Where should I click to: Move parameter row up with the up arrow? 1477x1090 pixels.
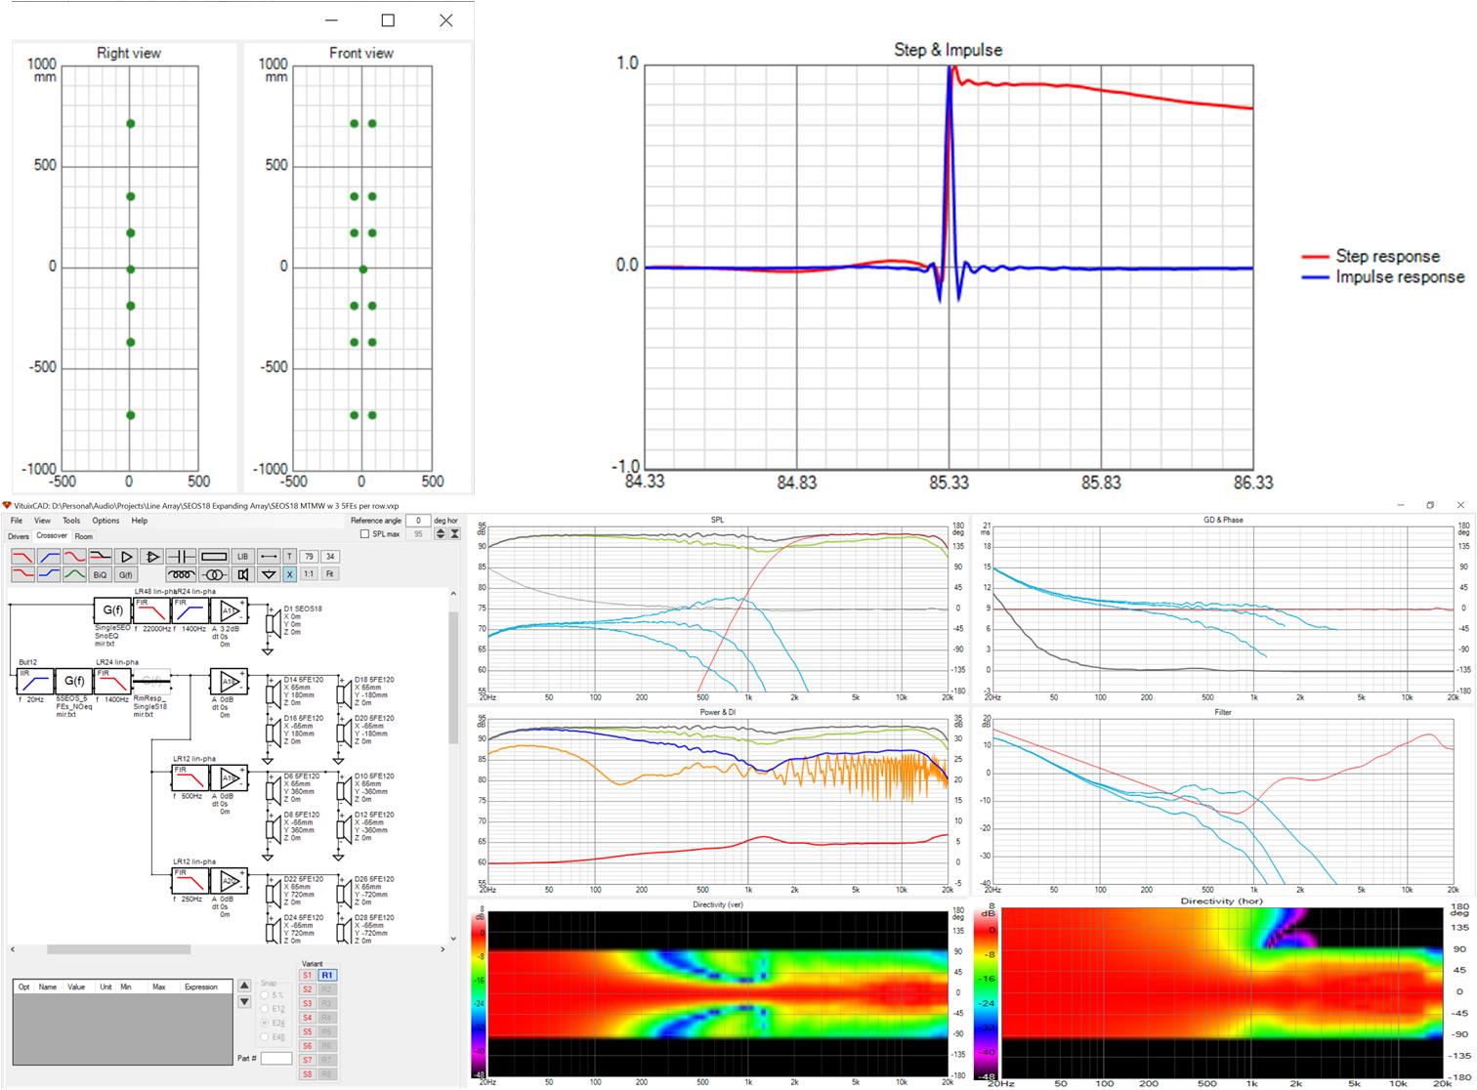[244, 985]
